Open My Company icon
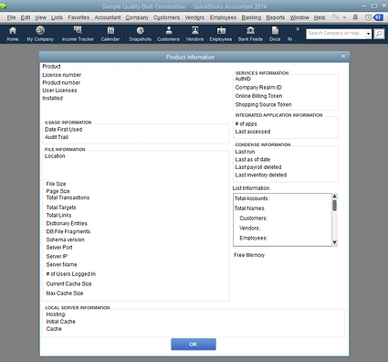The image size is (388, 362). click(x=40, y=34)
